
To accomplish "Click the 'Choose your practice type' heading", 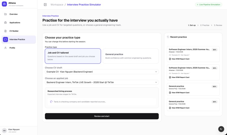I will (x=63, y=38).
